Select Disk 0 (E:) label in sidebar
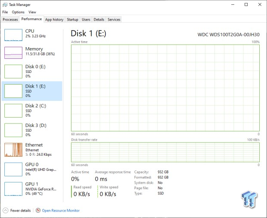Image resolution: width=267 pixels, height=218 pixels. coord(35,67)
